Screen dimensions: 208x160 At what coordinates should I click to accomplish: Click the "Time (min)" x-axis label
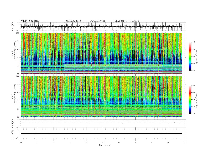click(105, 145)
